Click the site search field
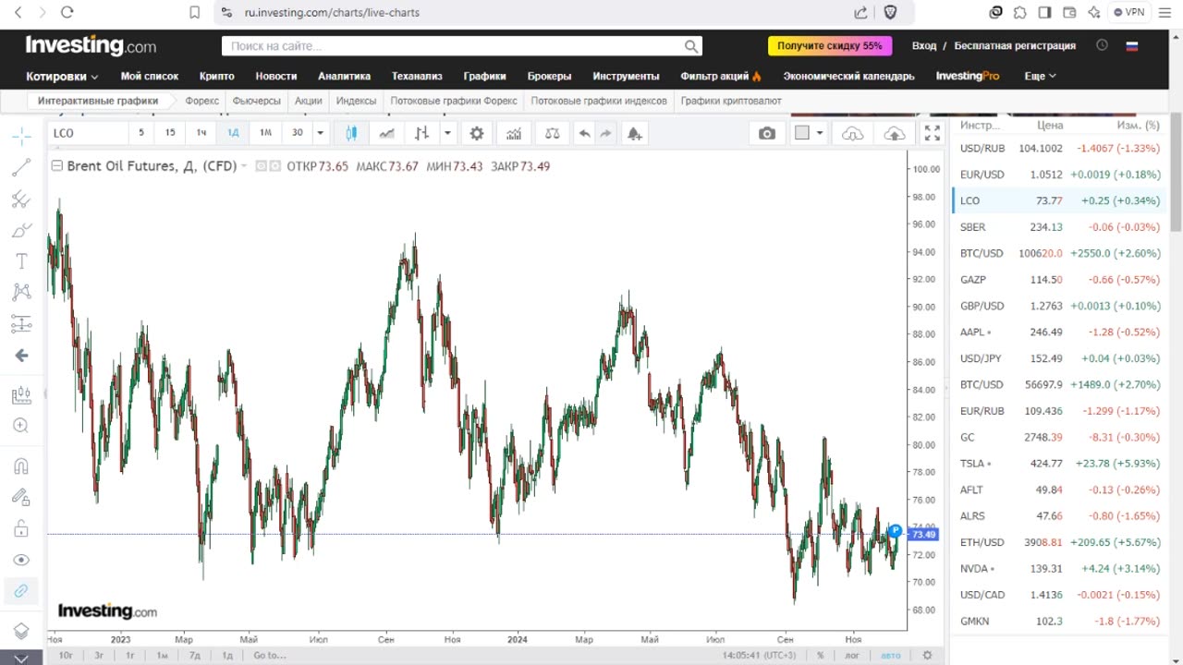This screenshot has height=665, width=1183. click(x=461, y=46)
